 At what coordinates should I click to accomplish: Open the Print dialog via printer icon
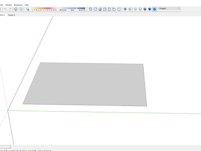point(15,9)
